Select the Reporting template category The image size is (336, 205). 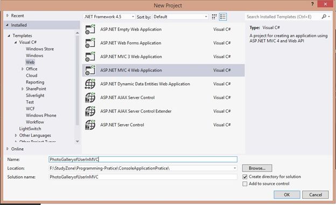pos(35,82)
